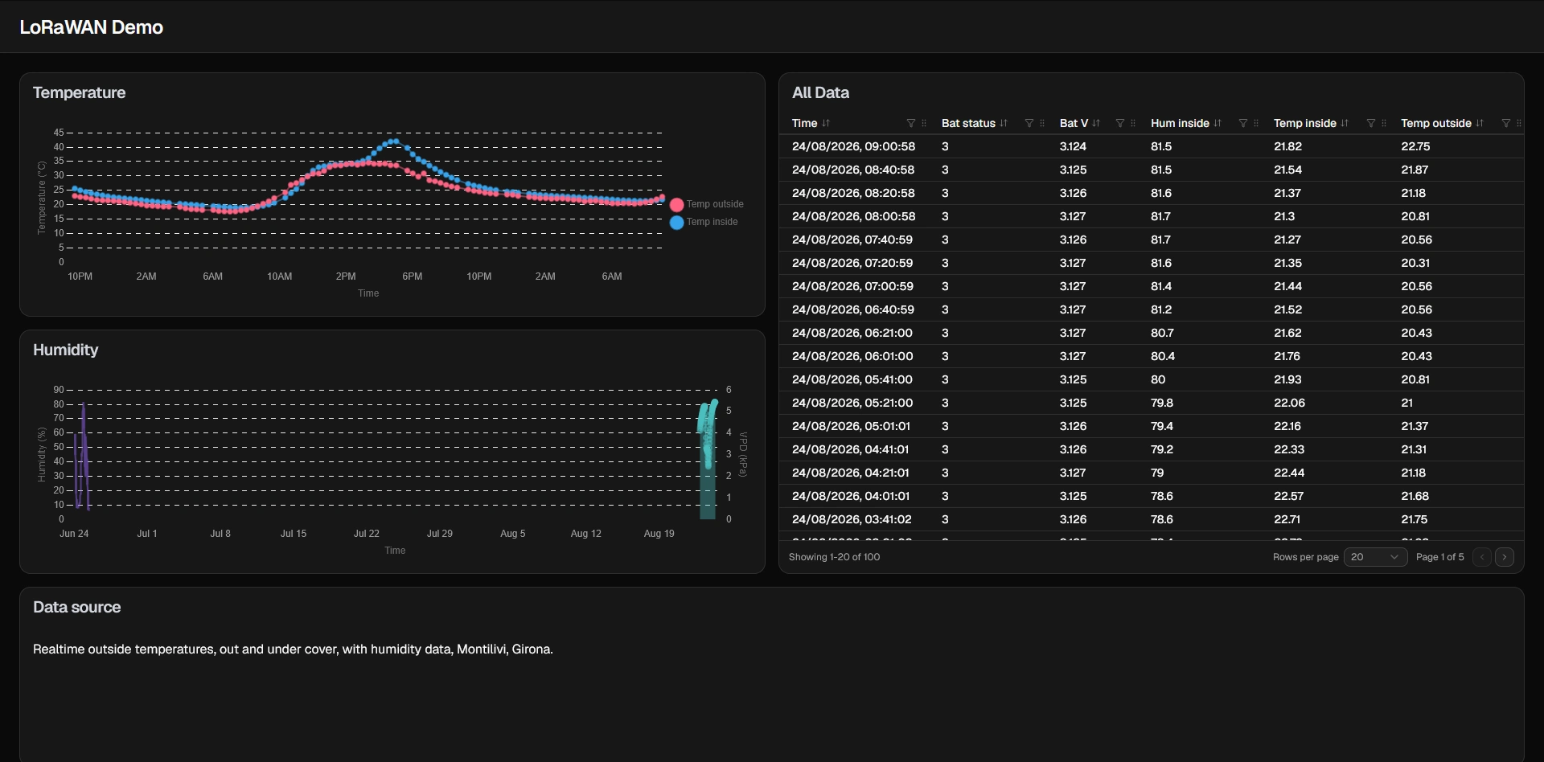Filter the Hum inside column
The height and width of the screenshot is (762, 1544).
[1243, 123]
